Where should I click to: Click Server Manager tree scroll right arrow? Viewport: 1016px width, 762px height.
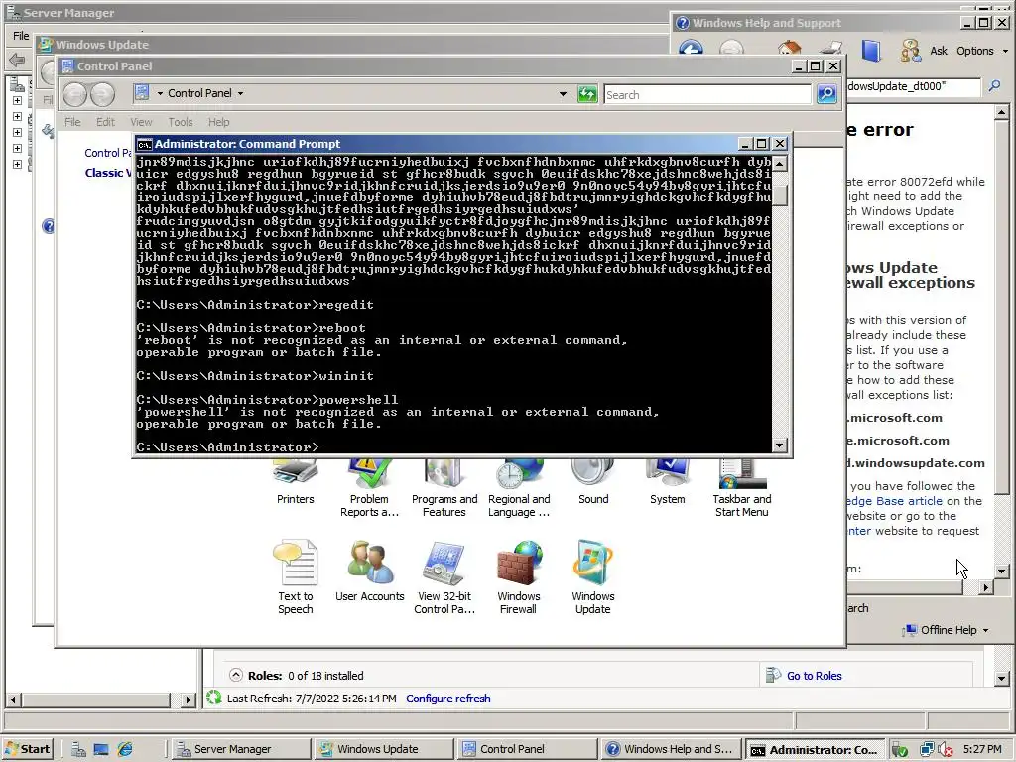(x=188, y=699)
